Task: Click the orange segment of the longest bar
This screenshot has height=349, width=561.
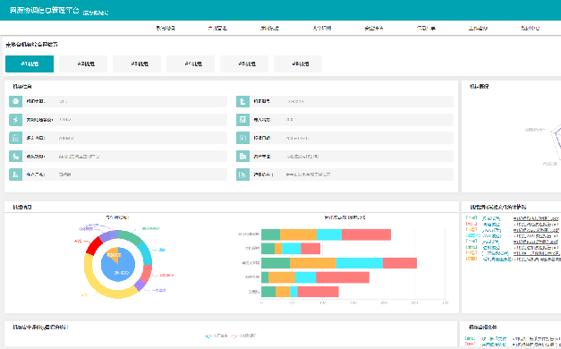Action: [312, 263]
